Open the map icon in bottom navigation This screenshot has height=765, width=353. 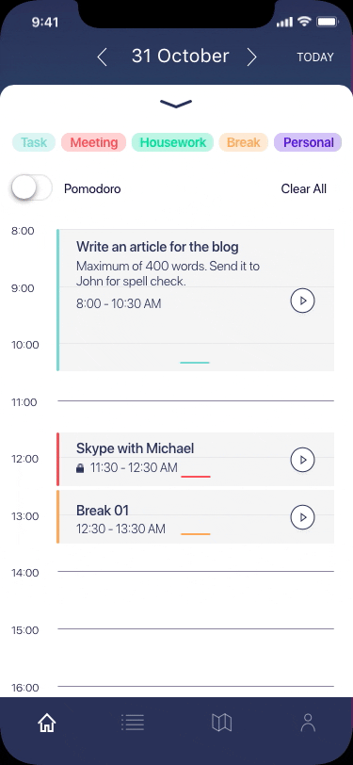click(221, 723)
